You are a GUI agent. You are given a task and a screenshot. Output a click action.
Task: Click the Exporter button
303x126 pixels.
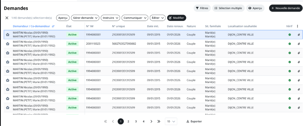tap(194, 121)
